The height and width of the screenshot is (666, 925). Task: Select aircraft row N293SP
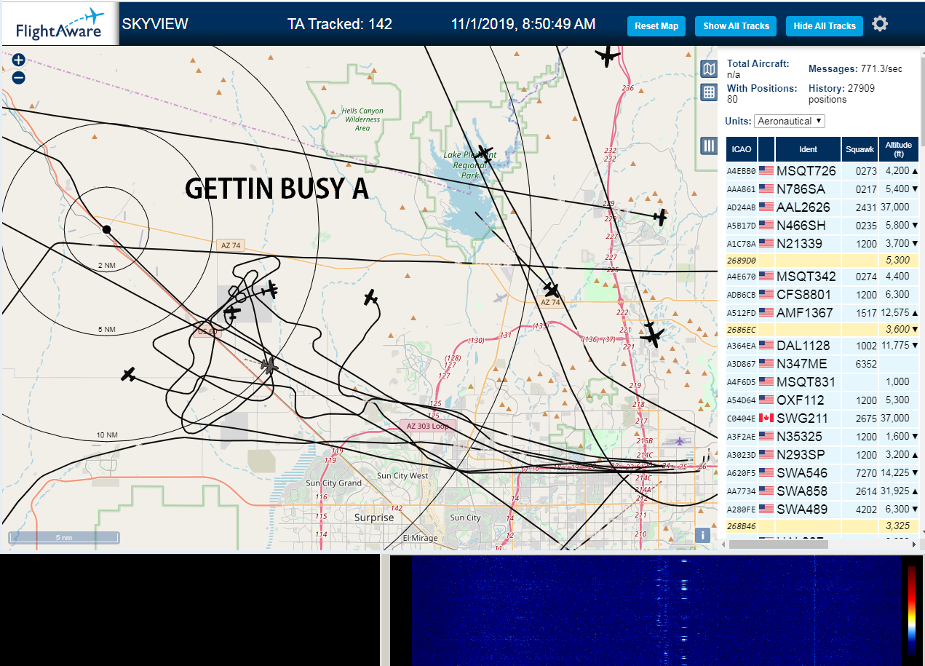(822, 455)
